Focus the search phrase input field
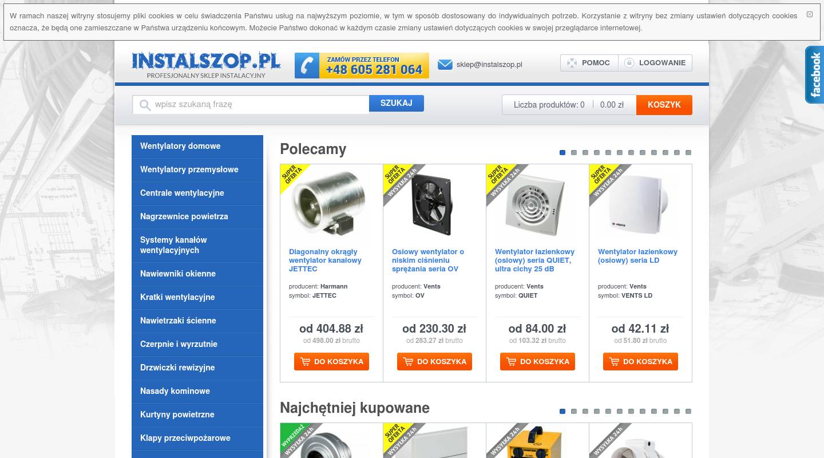This screenshot has width=824, height=458. [251, 105]
